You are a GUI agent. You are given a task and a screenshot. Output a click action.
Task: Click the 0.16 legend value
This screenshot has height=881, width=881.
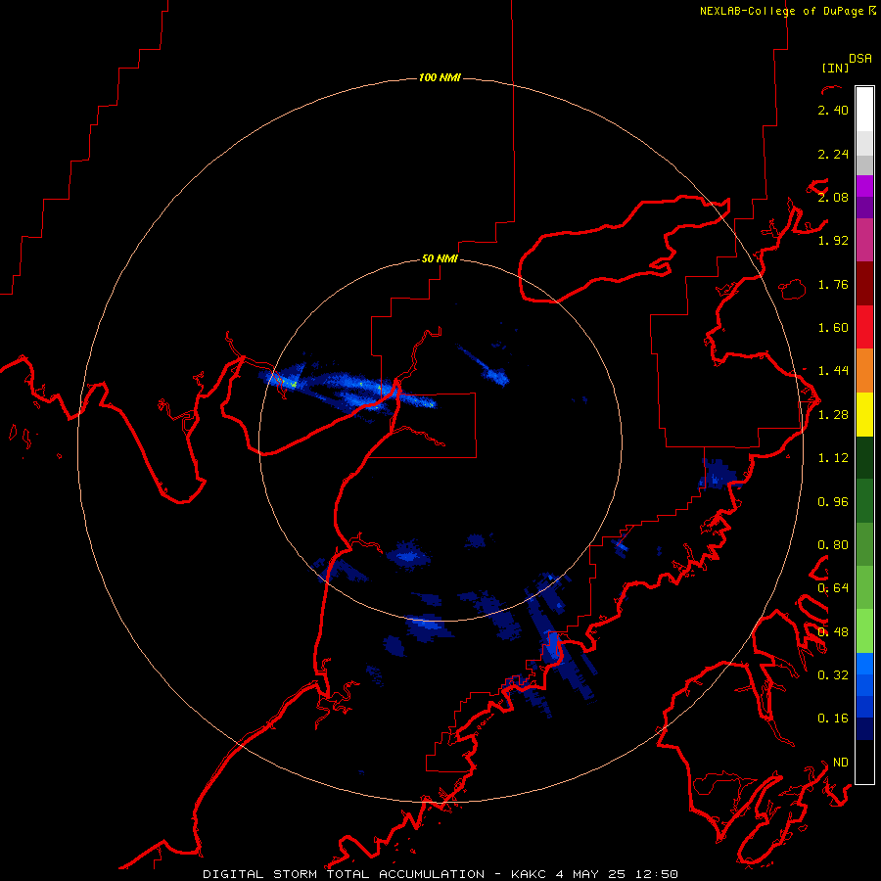tap(833, 719)
